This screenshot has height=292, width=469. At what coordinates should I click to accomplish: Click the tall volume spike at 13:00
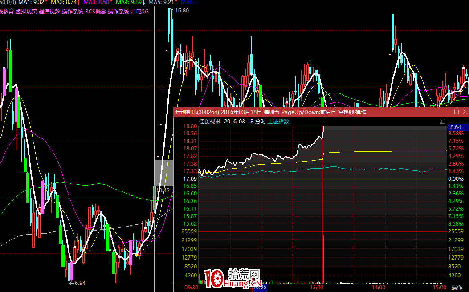322,258
